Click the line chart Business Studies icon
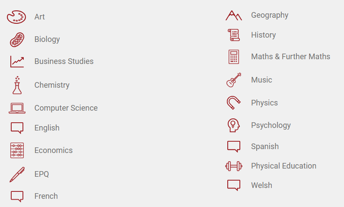This screenshot has height=207, width=344. 17,61
